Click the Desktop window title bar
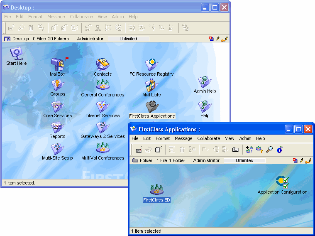Screen dimensions: 315x236 coord(104,7)
